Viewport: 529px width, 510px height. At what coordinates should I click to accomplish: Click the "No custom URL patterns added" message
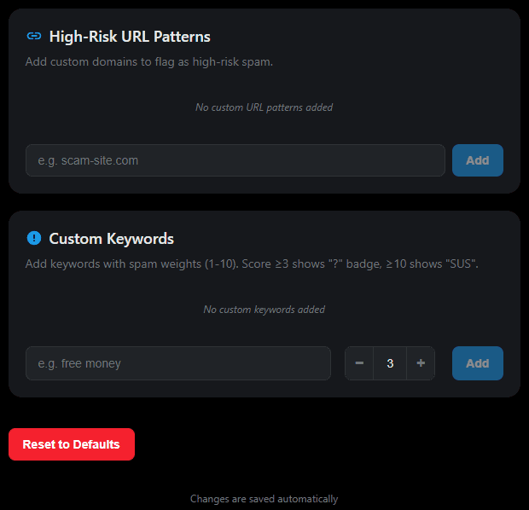coord(264,107)
